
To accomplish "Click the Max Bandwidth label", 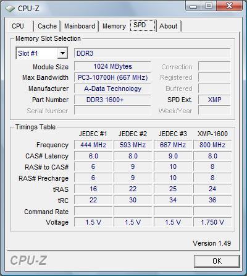I will coord(45,77).
